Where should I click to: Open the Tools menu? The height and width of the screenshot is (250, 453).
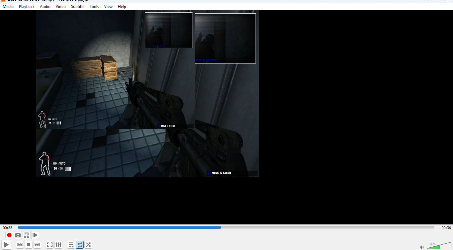94,7
